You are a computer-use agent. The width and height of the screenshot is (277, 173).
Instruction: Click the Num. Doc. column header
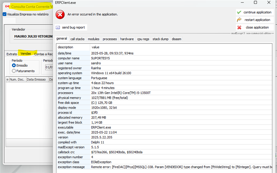(x=17, y=79)
